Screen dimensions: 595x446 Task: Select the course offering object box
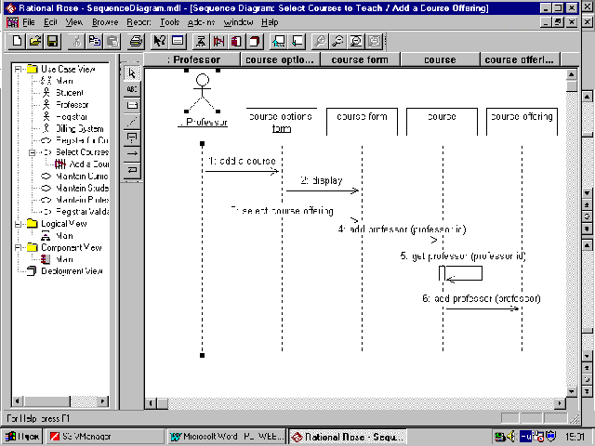[522, 122]
